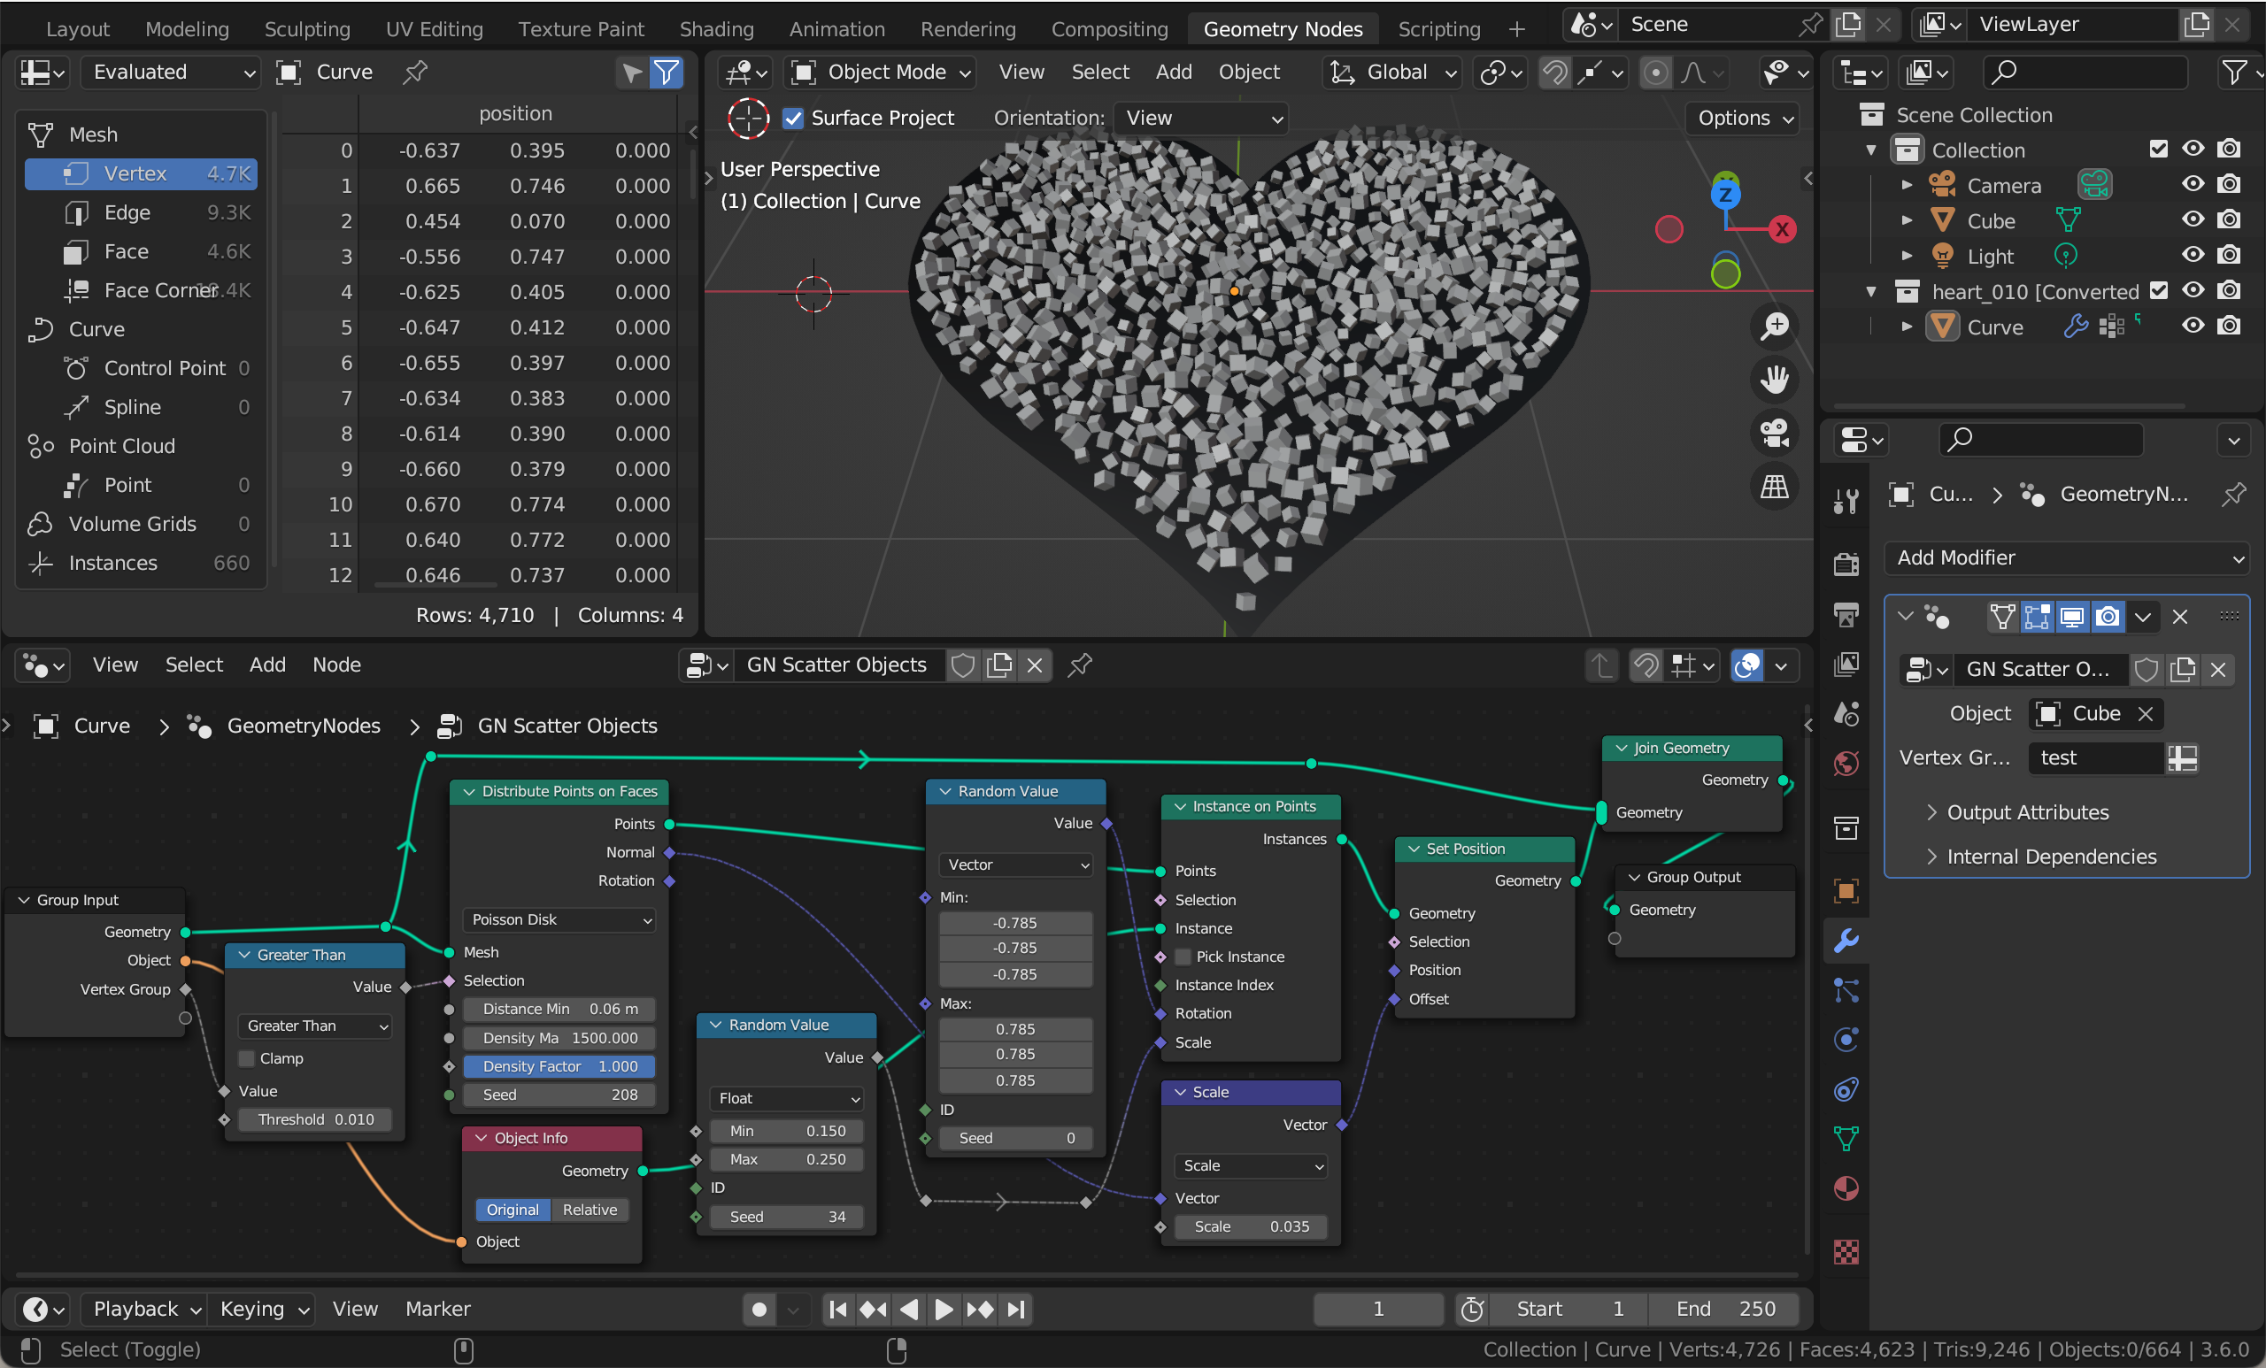Select Relative in Object Info node

coord(590,1210)
